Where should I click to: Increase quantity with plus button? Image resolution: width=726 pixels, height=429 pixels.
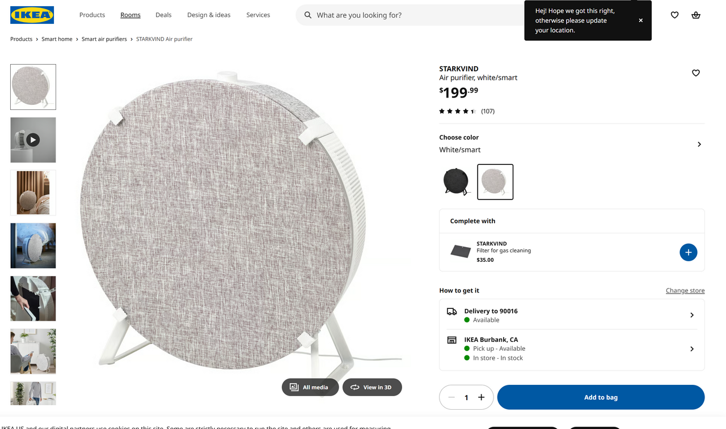[x=481, y=397]
